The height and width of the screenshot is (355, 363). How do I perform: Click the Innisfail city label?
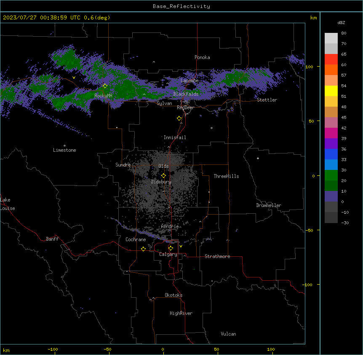(x=175, y=137)
